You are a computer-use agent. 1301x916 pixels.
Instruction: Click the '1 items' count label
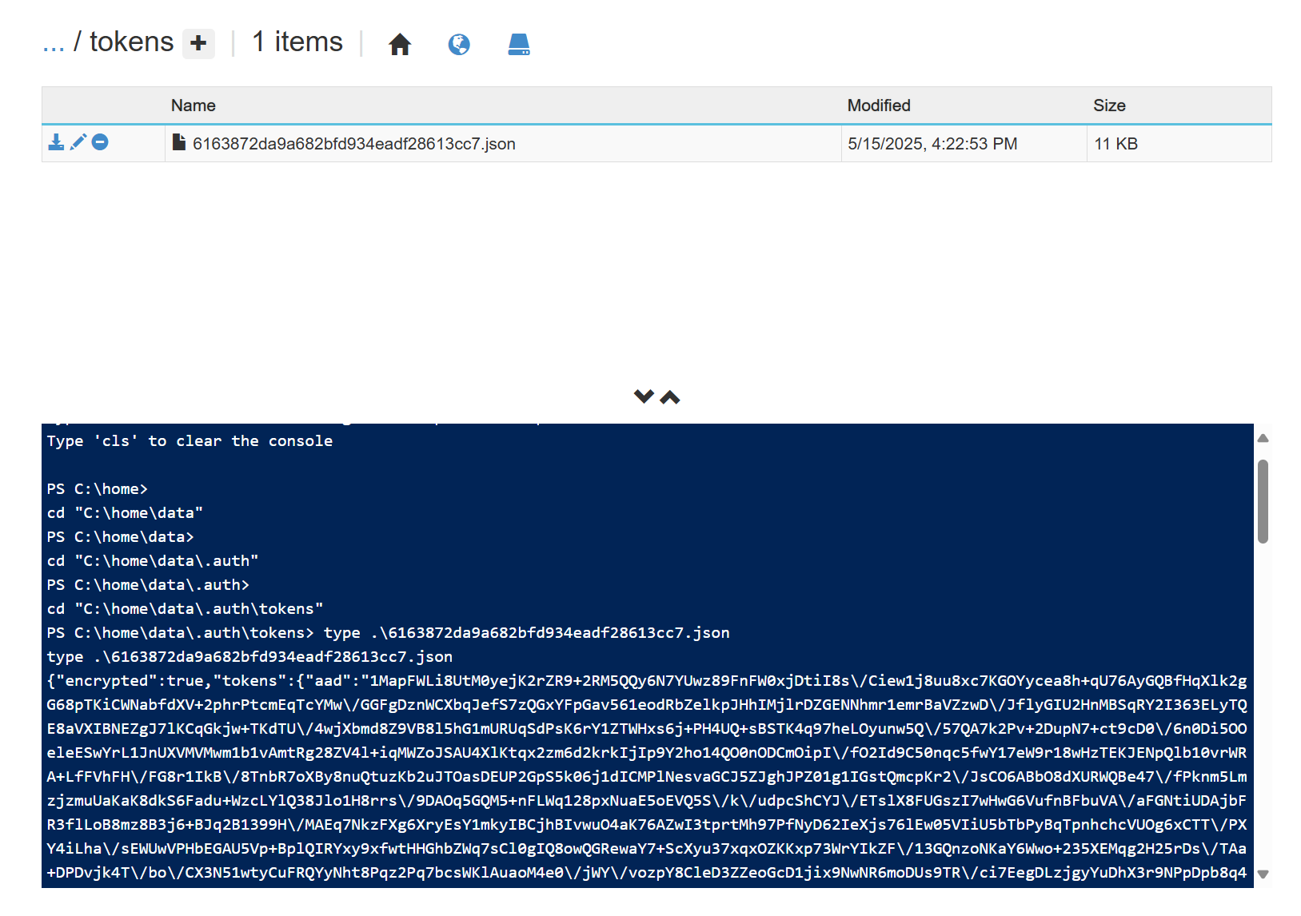point(297,42)
